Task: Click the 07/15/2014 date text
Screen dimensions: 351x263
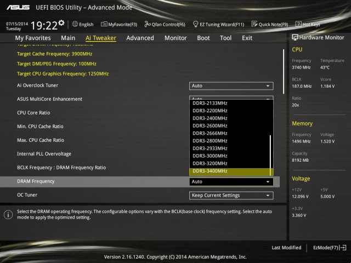Action: coord(17,24)
